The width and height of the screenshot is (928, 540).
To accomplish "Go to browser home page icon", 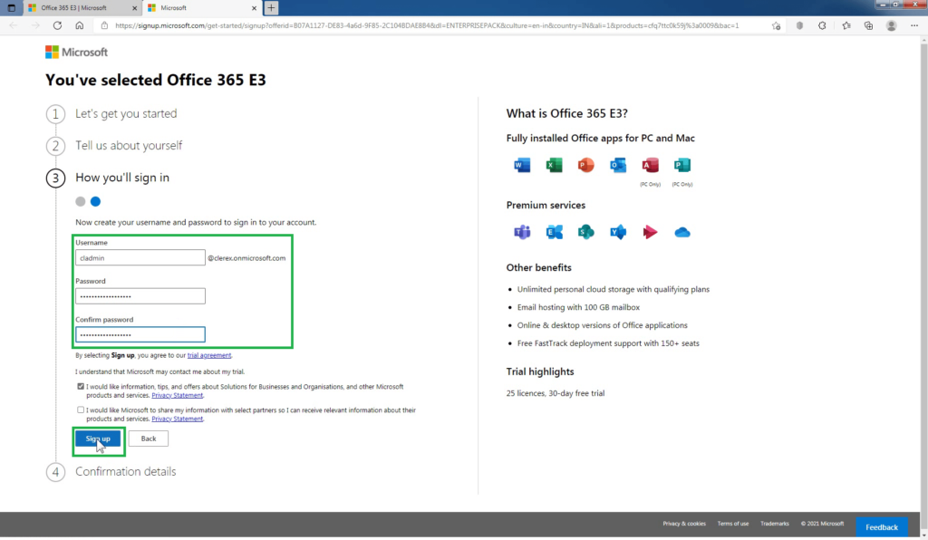I will coord(80,25).
